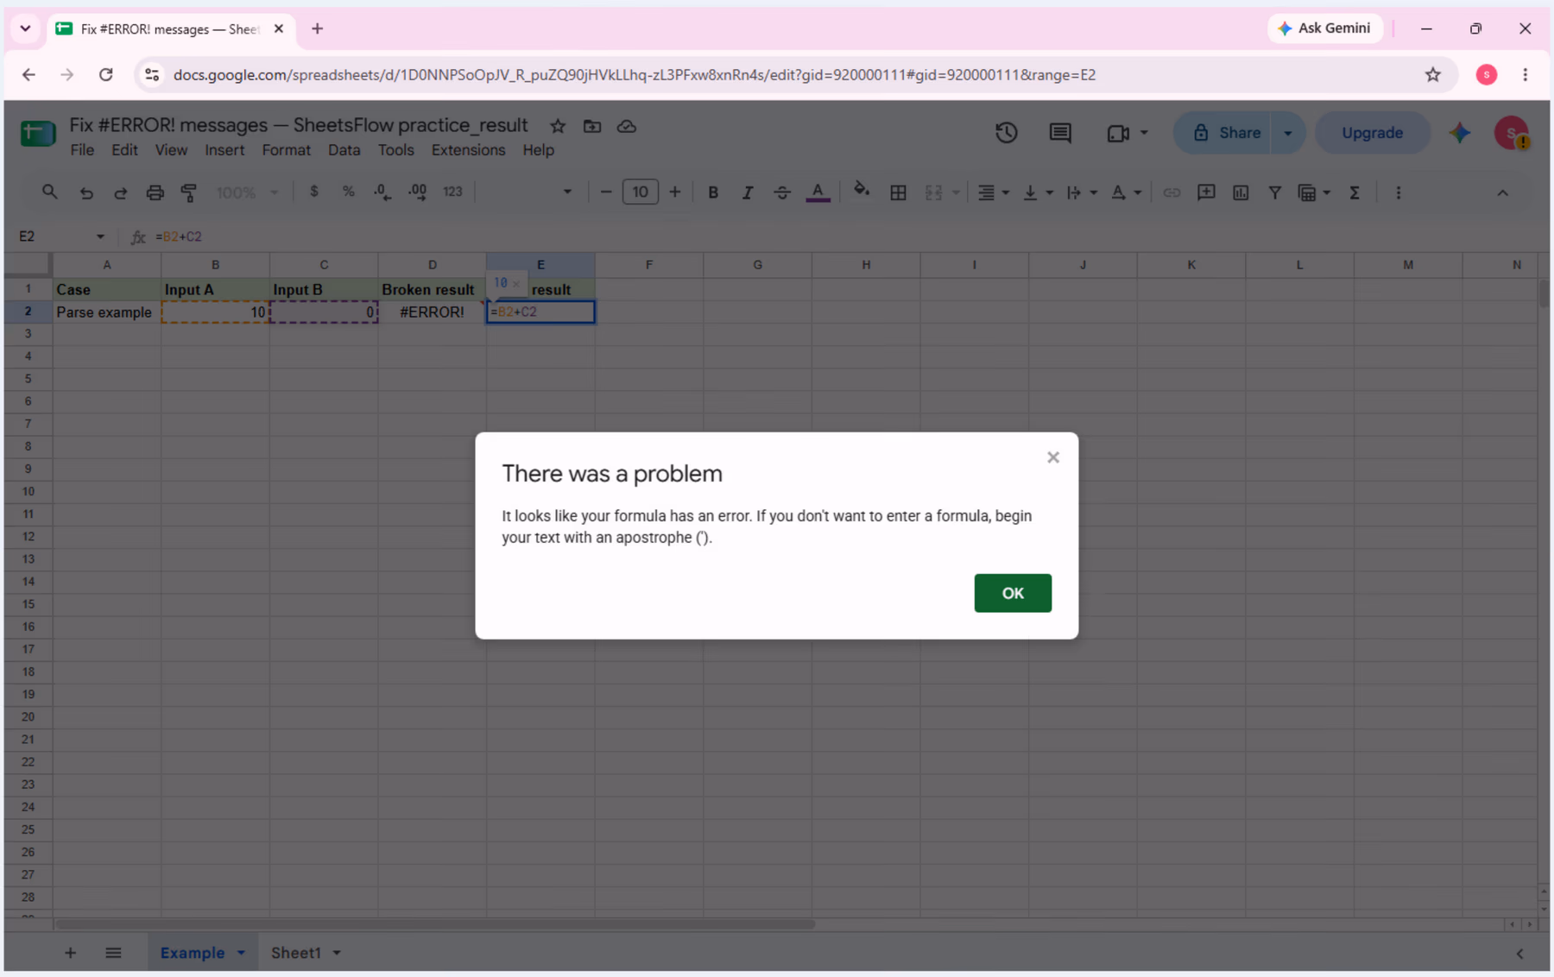The height and width of the screenshot is (977, 1554).
Task: Click the Functions sigma icon
Action: tap(1355, 192)
